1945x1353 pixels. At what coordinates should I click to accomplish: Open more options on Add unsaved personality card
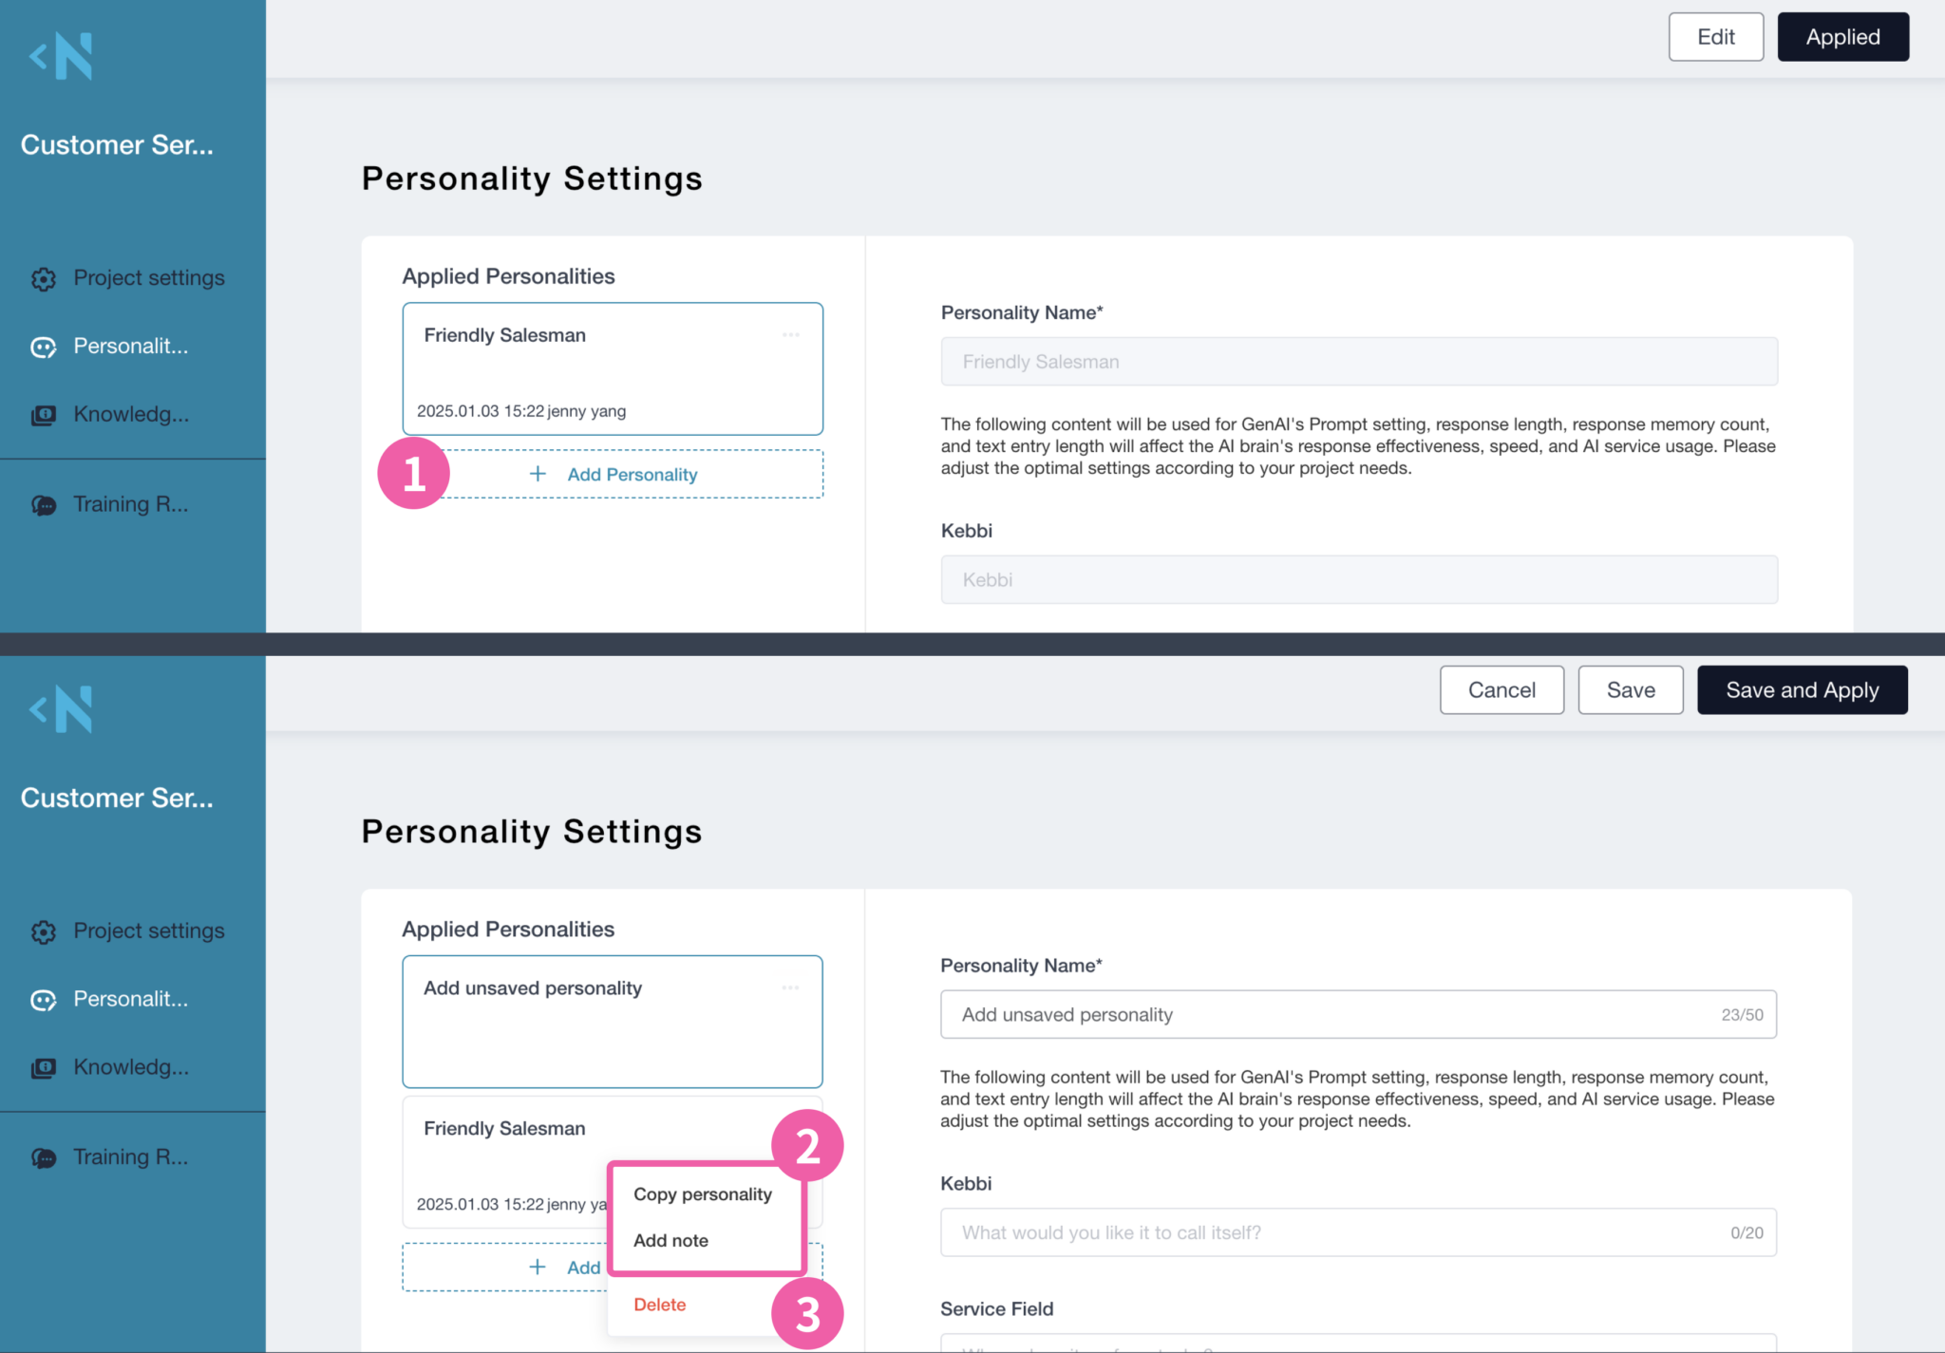791,987
